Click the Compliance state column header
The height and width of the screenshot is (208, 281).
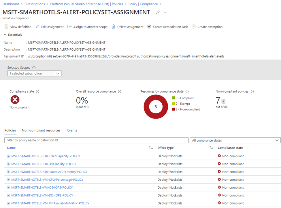point(230,148)
